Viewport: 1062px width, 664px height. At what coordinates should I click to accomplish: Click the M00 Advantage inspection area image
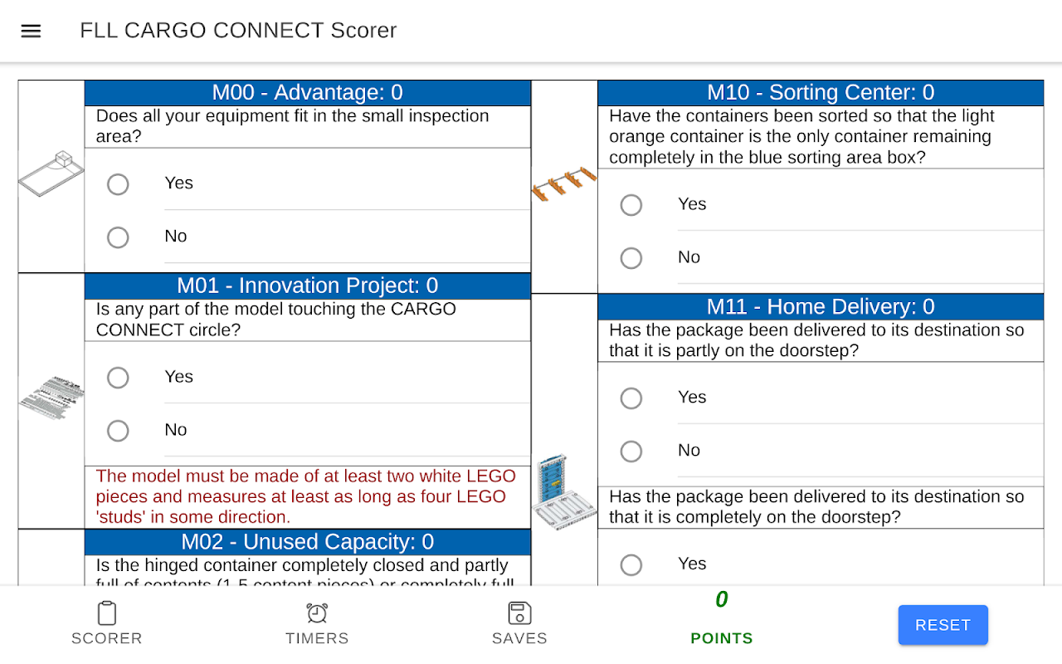pyautogui.click(x=51, y=173)
